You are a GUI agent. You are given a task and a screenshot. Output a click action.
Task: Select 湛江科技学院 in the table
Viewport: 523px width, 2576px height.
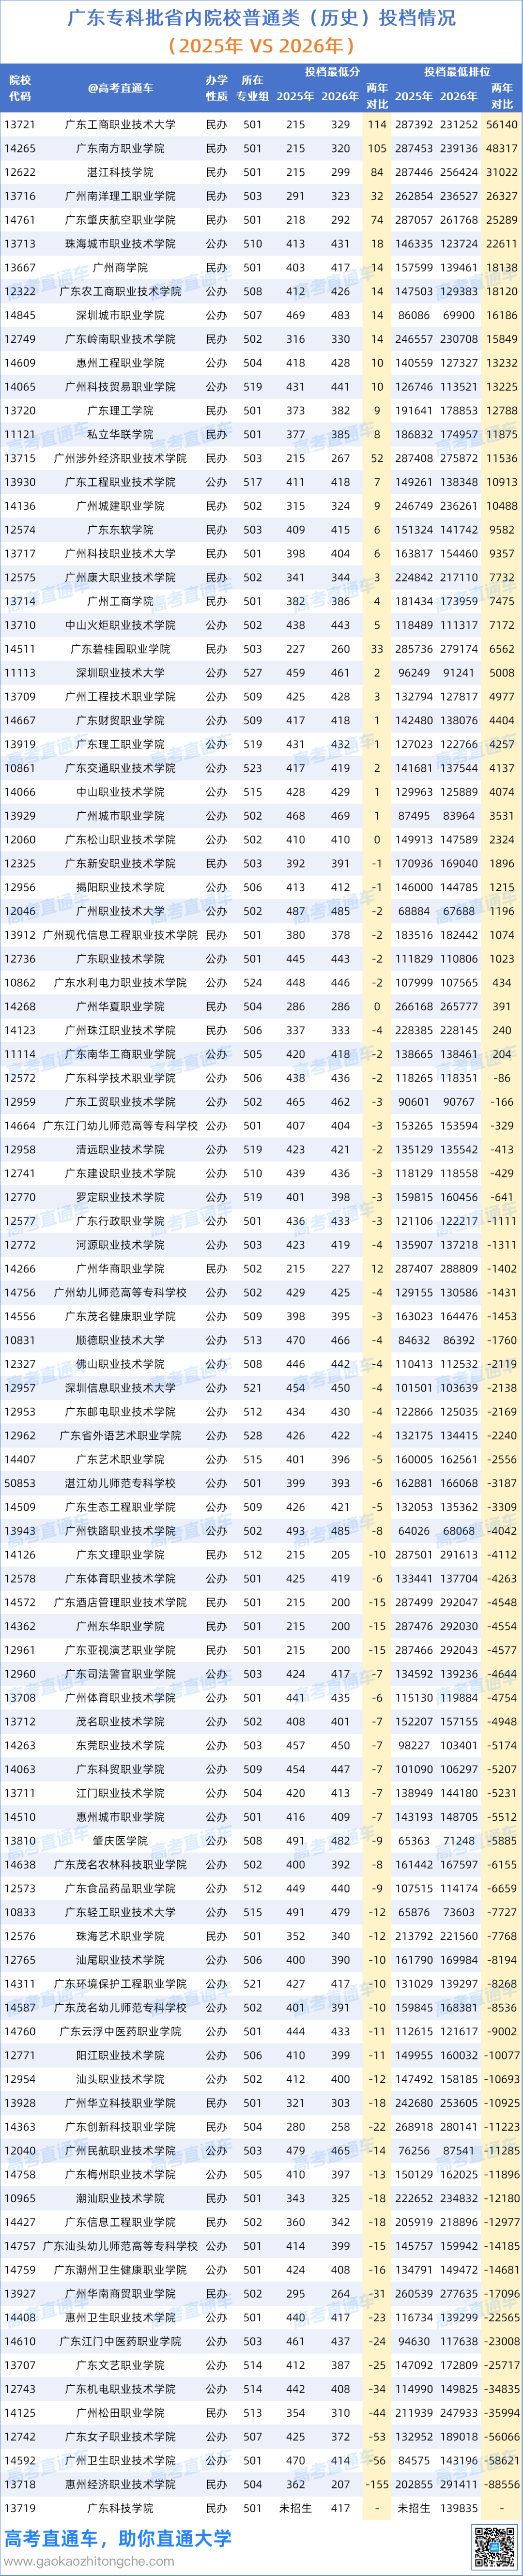tap(120, 173)
